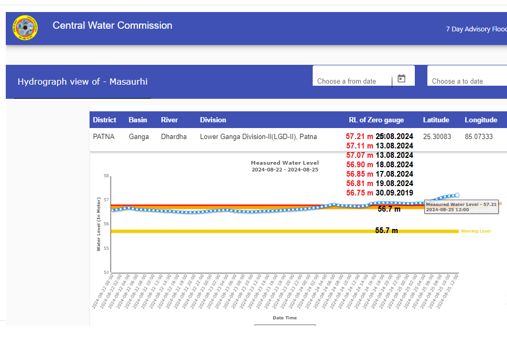Click the last data point on hydrograph

[x=457, y=195]
